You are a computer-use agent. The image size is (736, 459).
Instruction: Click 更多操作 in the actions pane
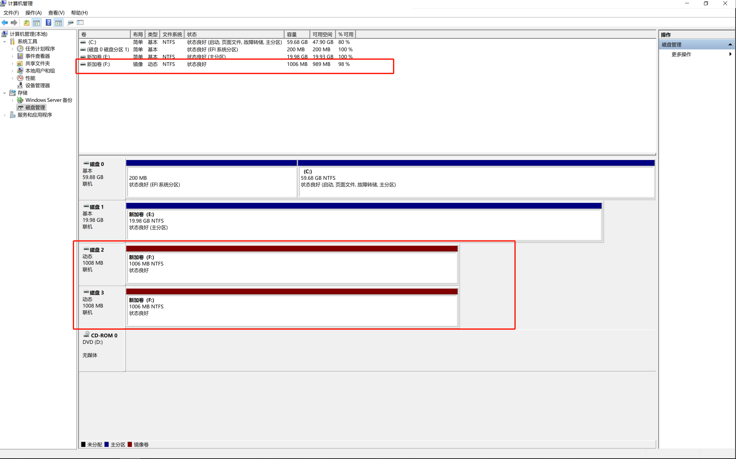(681, 55)
